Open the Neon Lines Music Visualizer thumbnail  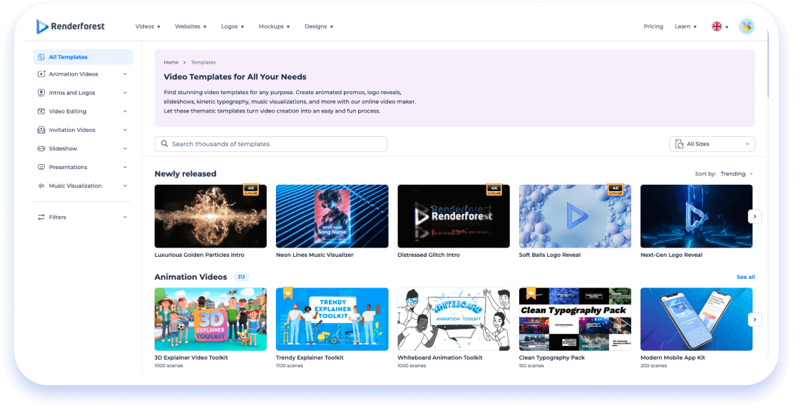[332, 216]
